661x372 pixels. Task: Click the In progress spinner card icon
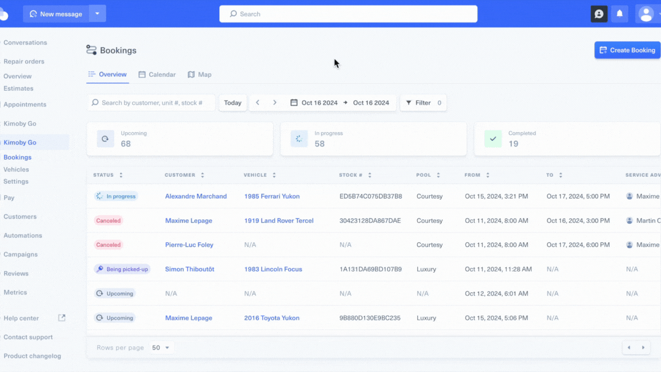pyautogui.click(x=299, y=138)
